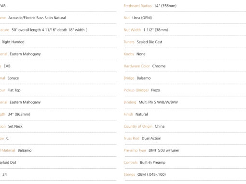Screen dimensions: 246x184
Task: Select the Flat Top contour value
Action: point(14,90)
